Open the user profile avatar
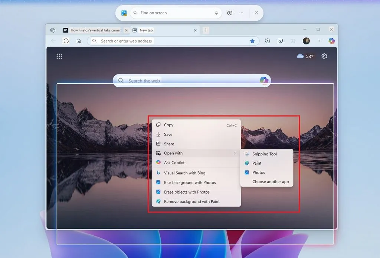380x258 pixels. pos(306,41)
